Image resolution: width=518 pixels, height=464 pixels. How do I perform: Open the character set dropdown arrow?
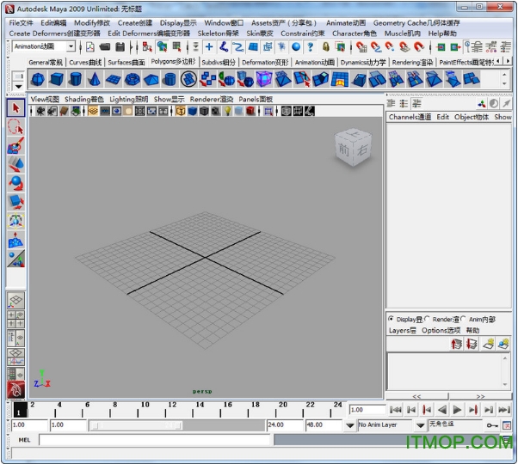pos(420,425)
